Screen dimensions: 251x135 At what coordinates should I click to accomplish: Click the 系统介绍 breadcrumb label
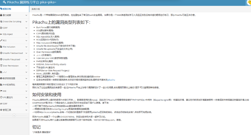click(37, 9)
